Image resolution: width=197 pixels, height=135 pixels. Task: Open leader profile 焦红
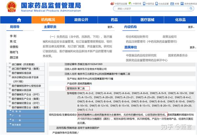coord(13,41)
